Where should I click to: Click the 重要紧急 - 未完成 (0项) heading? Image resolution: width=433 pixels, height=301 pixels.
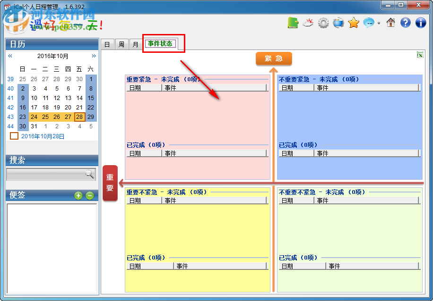[x=165, y=79]
